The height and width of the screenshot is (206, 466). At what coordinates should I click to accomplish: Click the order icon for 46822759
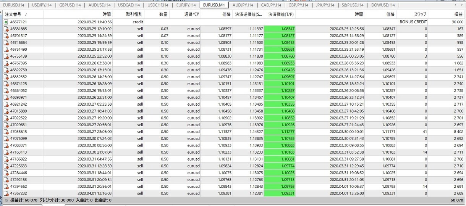click(6, 70)
